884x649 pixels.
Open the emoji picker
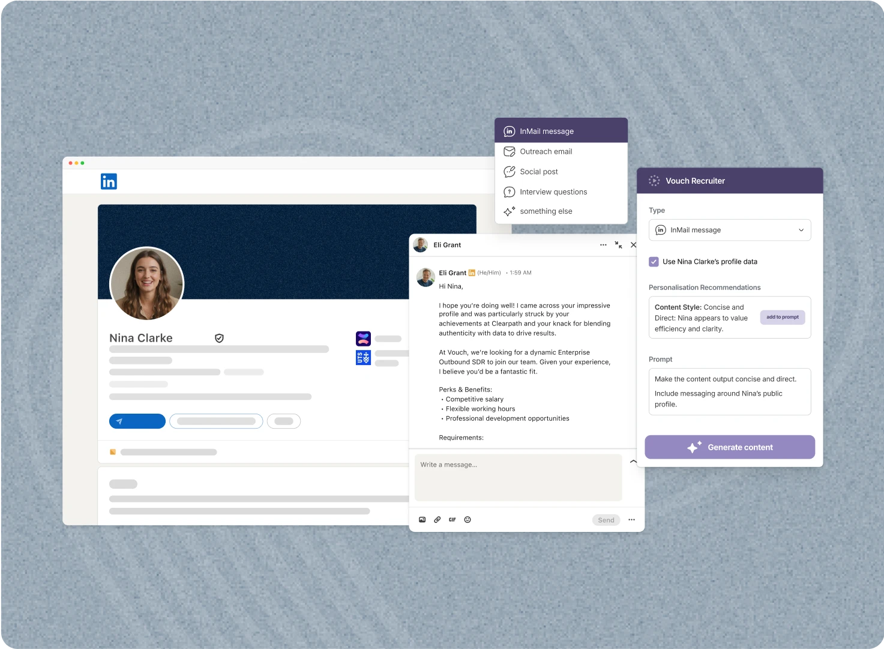[x=468, y=520]
